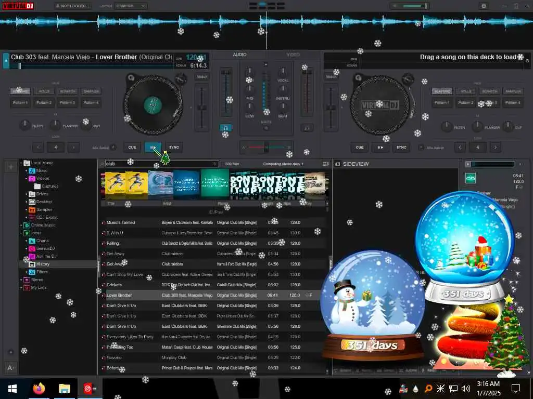Click CUE button on deck B
This screenshot has width=533, height=399.
click(x=360, y=148)
